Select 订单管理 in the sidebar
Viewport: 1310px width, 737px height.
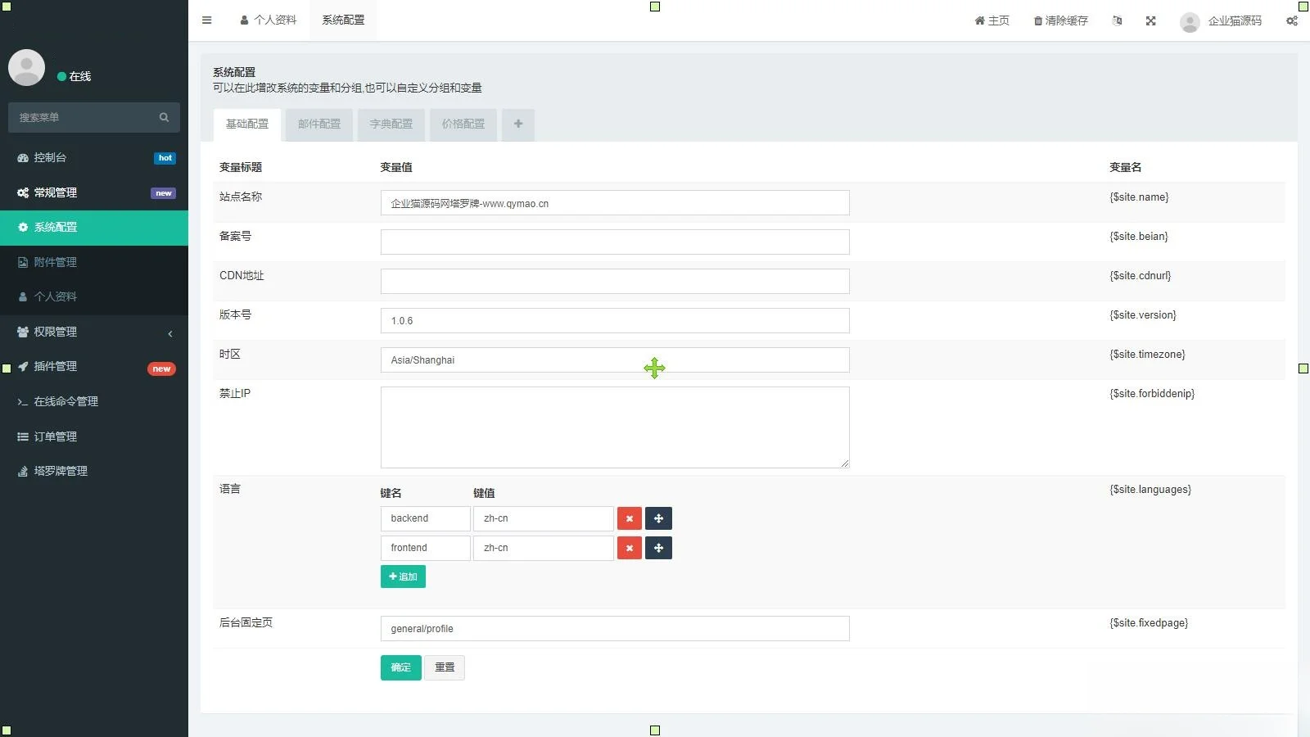coord(56,436)
